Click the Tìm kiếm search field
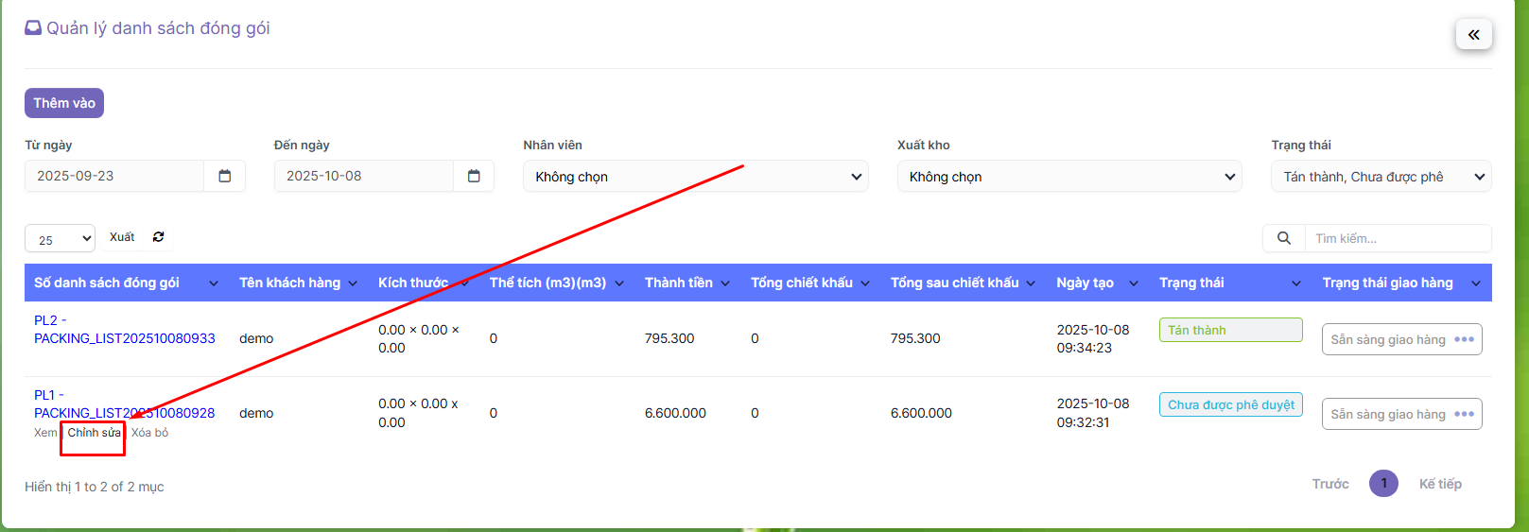1529x532 pixels. point(1396,238)
